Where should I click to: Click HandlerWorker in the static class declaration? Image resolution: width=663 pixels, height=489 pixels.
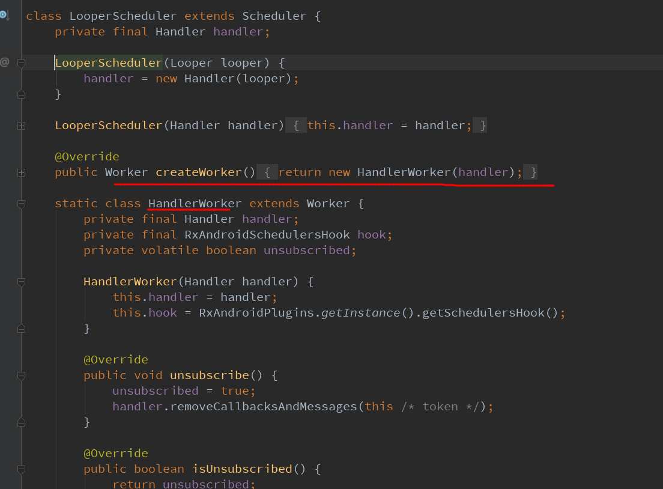pyautogui.click(x=195, y=204)
